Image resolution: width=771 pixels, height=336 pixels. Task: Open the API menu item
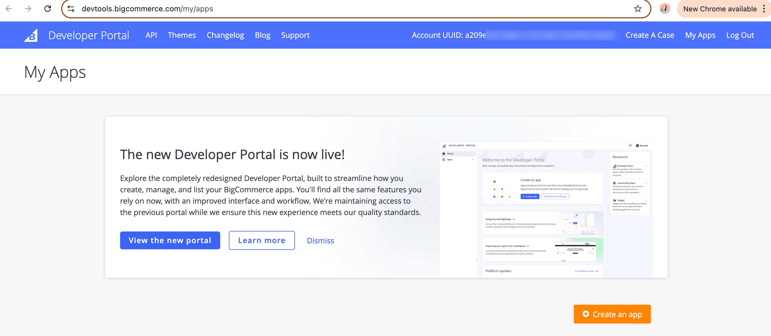pos(151,35)
